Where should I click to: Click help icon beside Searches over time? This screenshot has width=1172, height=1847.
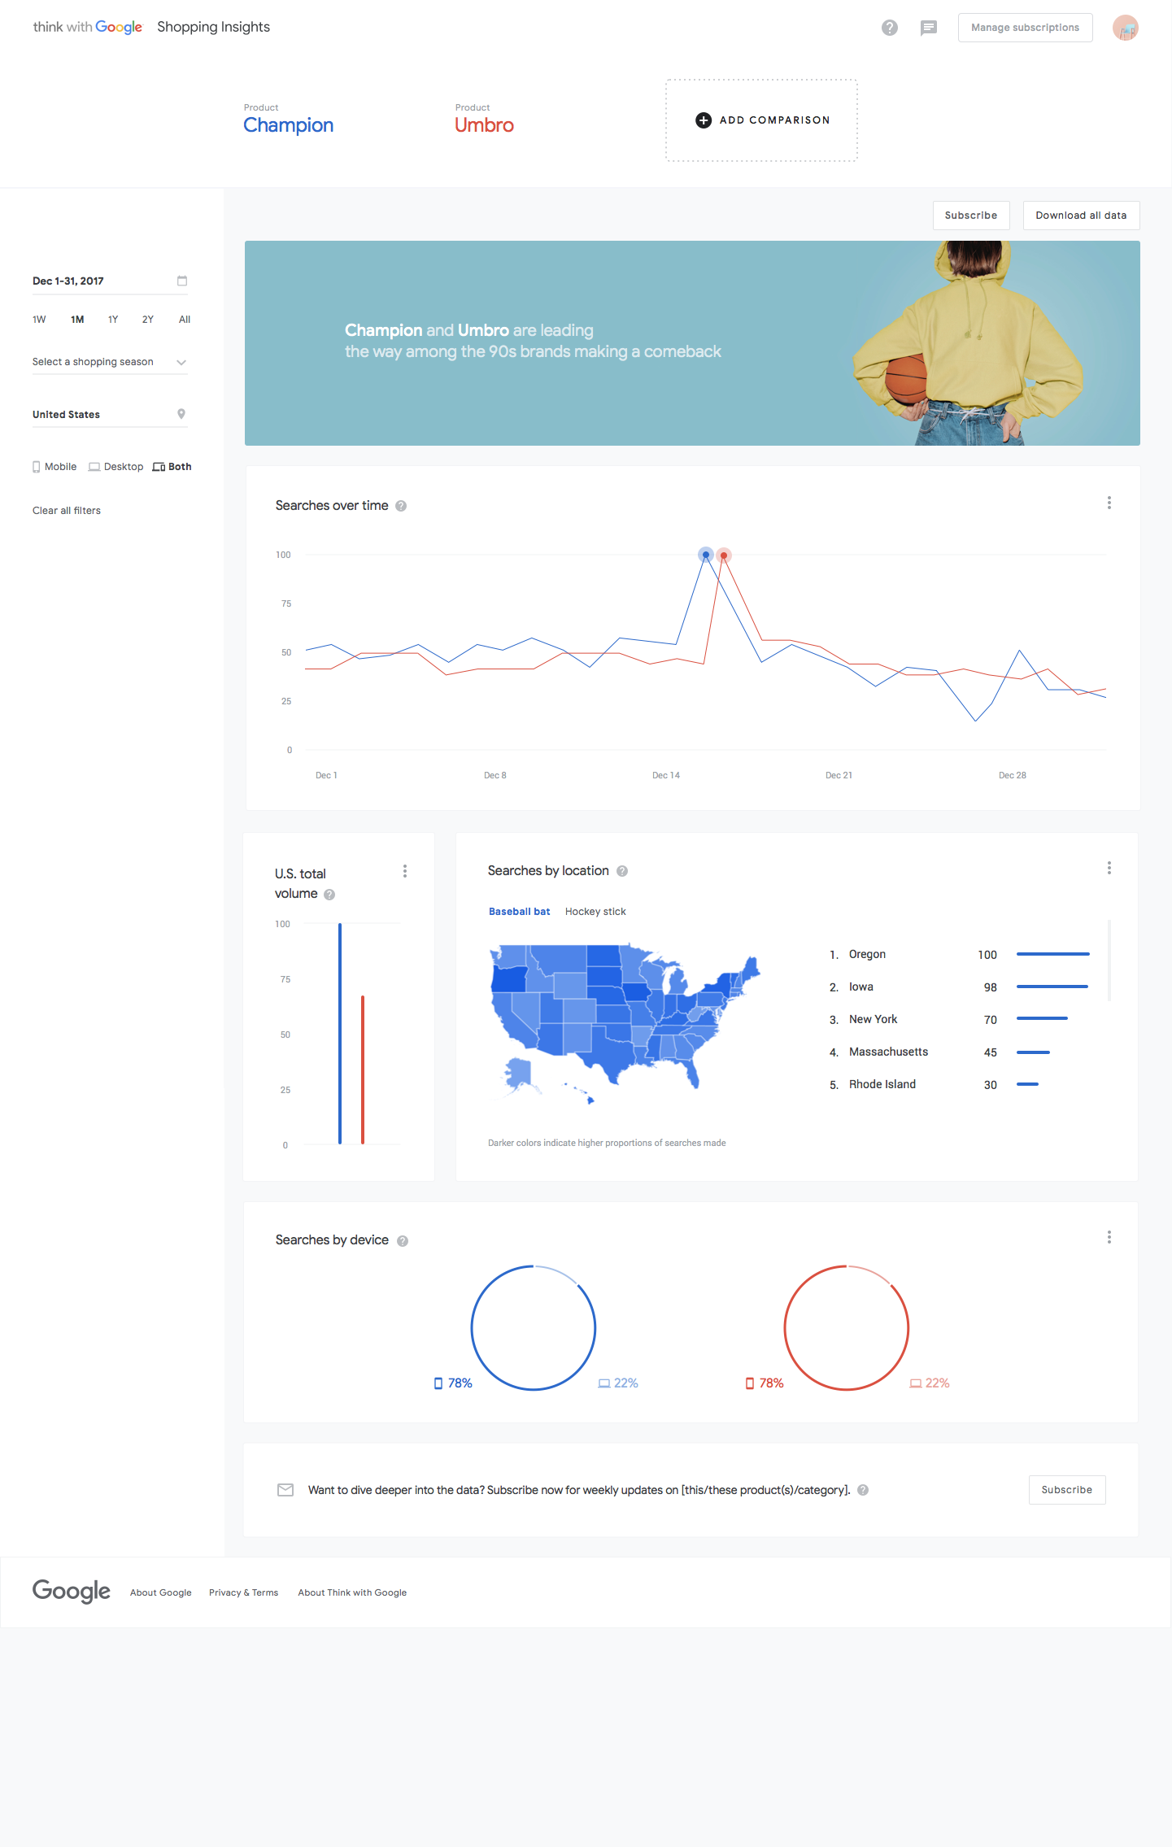[x=401, y=506]
